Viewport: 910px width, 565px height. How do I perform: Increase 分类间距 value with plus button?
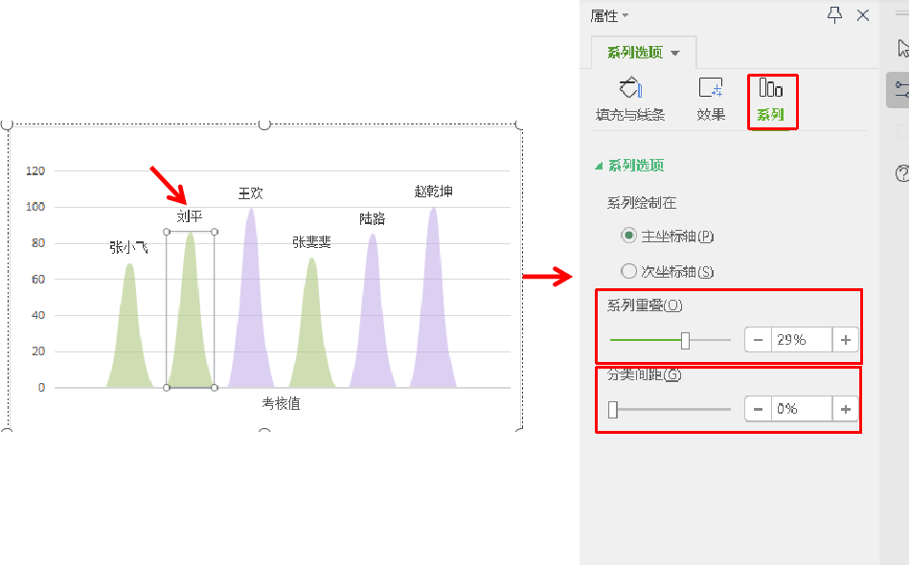[846, 409]
